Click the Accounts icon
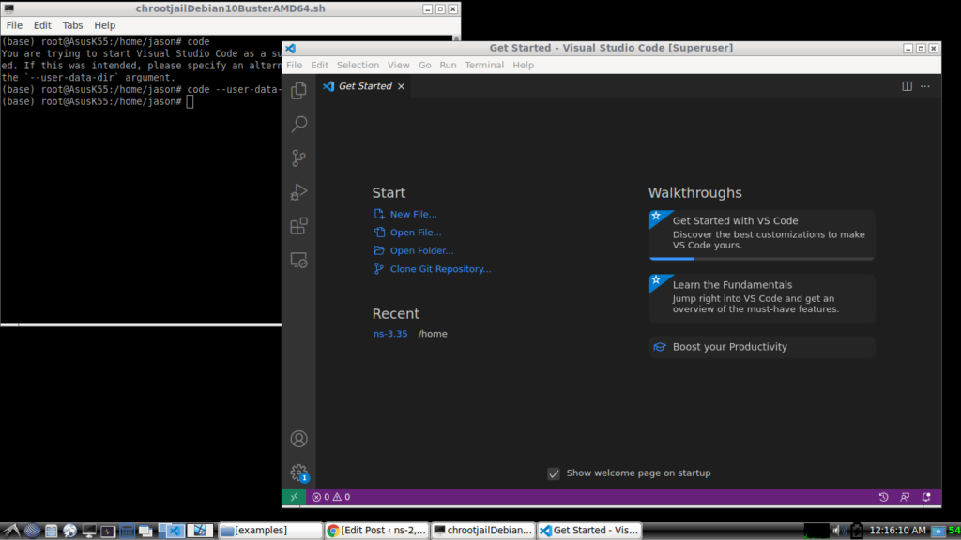Image resolution: width=961 pixels, height=540 pixels. pos(298,439)
